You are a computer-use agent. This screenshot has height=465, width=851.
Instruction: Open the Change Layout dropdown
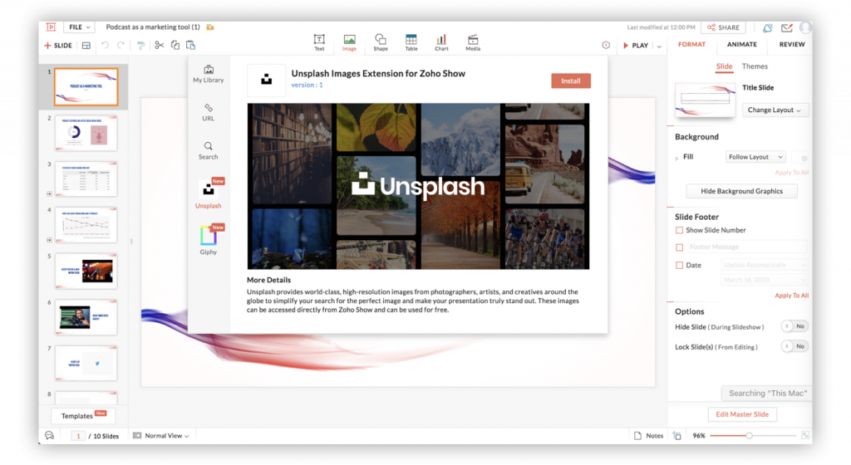[x=775, y=110]
